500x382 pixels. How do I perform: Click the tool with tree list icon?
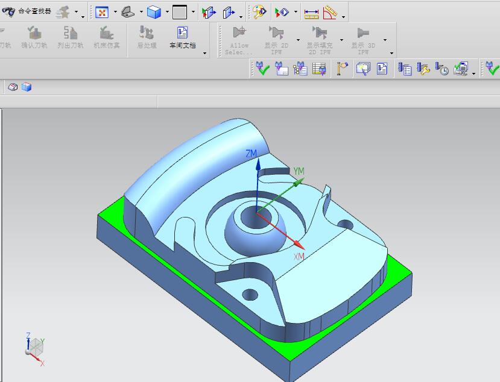pyautogui.click(x=300, y=69)
